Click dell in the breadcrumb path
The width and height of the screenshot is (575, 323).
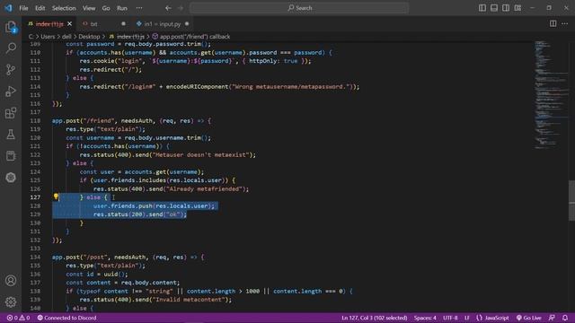(66, 37)
